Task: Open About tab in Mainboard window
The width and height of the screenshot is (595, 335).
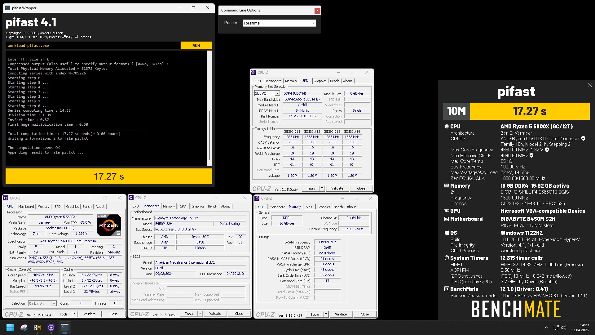Action: [225, 206]
